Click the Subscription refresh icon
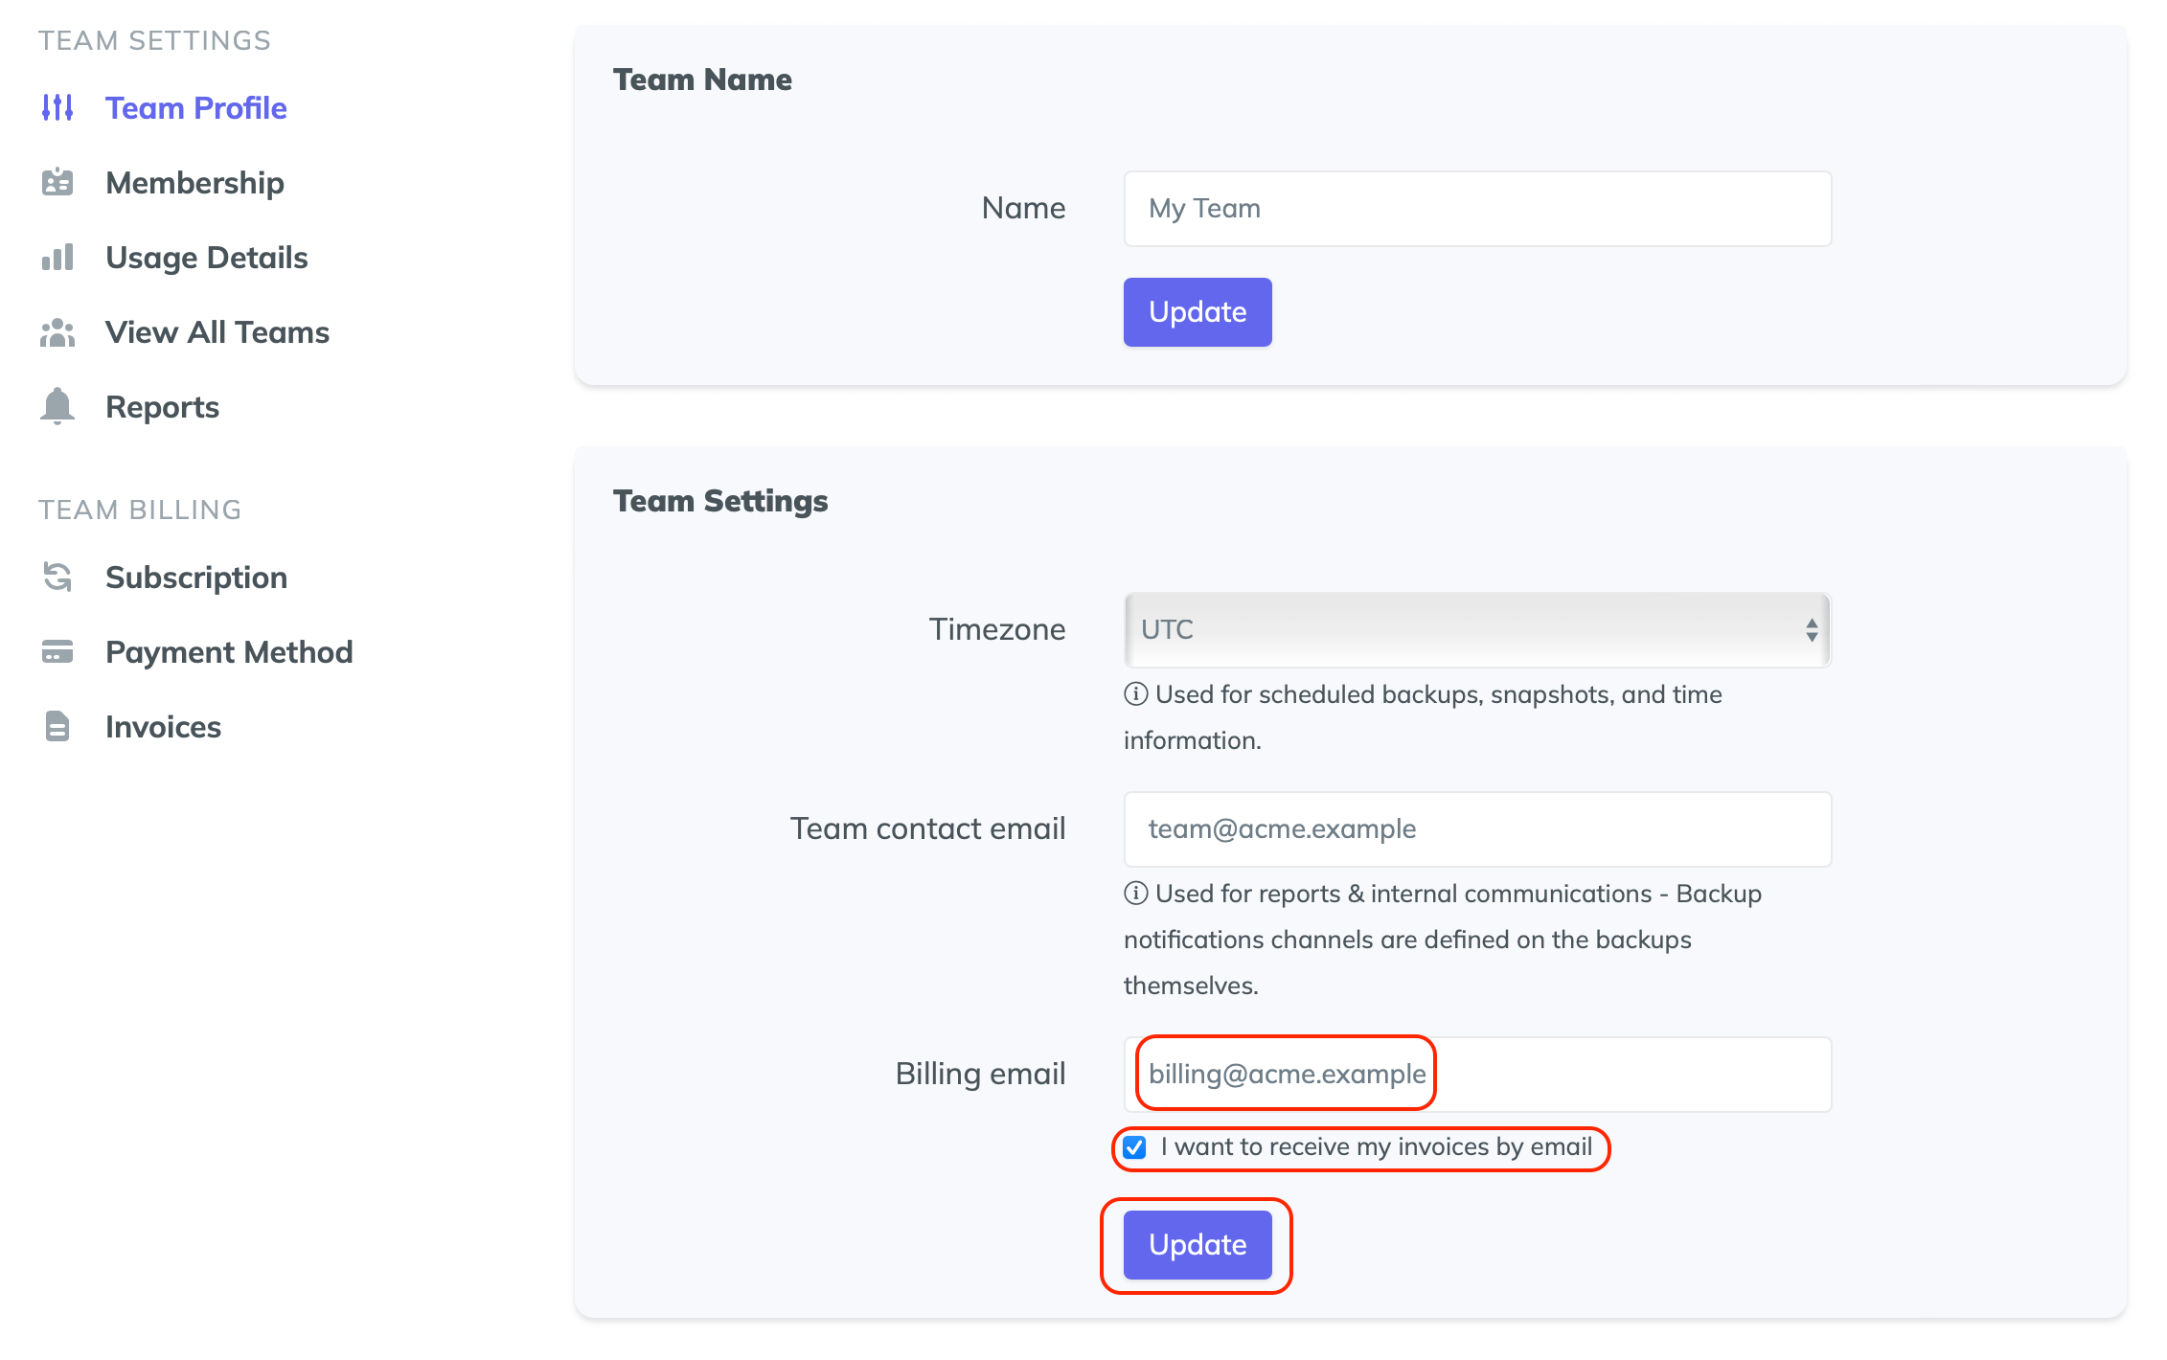Image resolution: width=2167 pixels, height=1360 pixels. pos(57,577)
